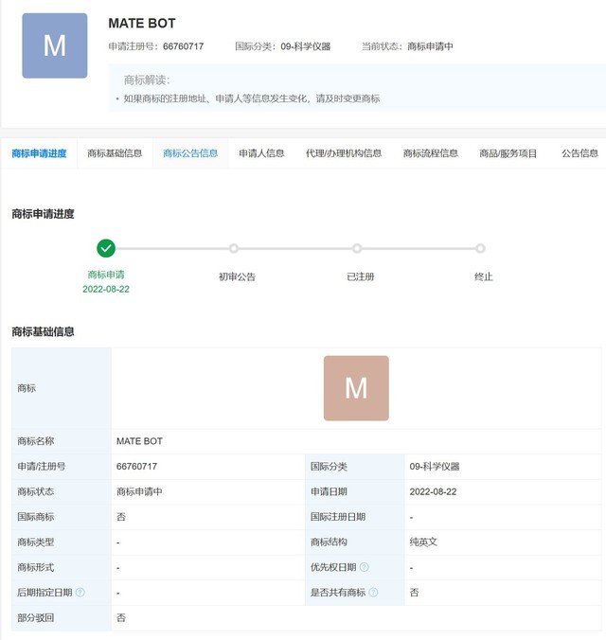
Task: Click the 初审公告 progress step circle
Action: coord(234,248)
